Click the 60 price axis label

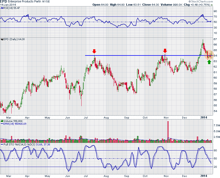[215, 78]
